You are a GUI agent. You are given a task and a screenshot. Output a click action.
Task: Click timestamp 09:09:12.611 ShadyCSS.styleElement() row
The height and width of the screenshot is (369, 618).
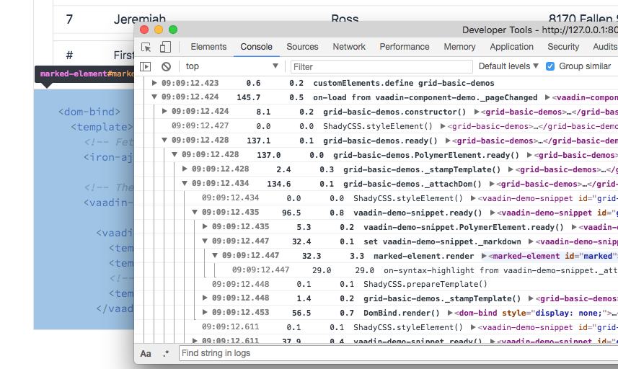(230, 327)
